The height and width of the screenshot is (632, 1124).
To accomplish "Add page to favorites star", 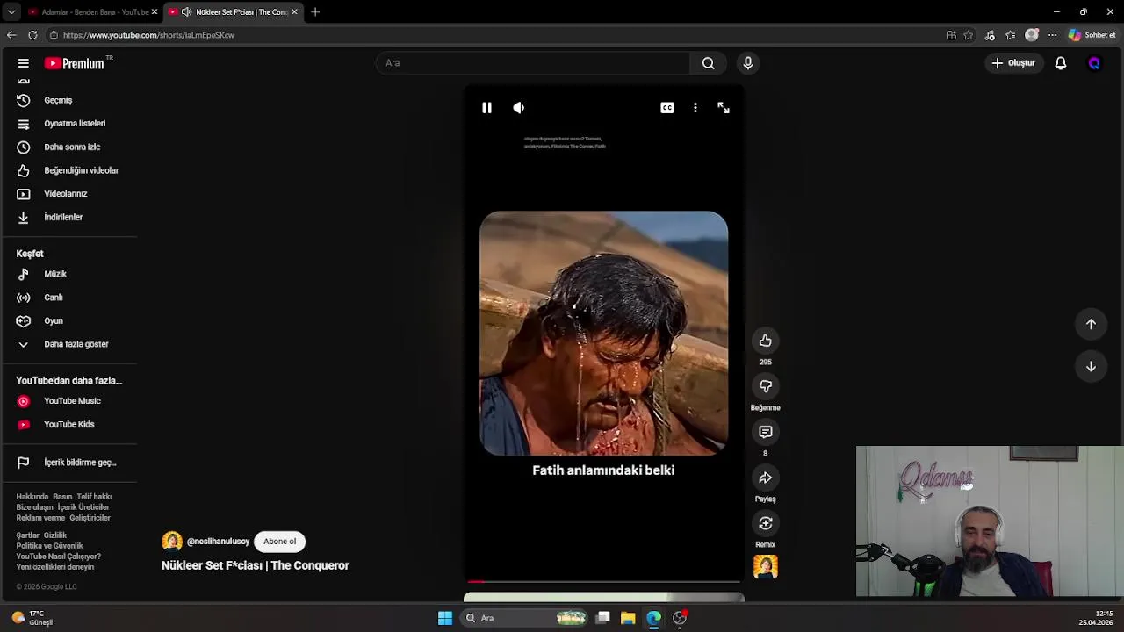I will coord(968,35).
